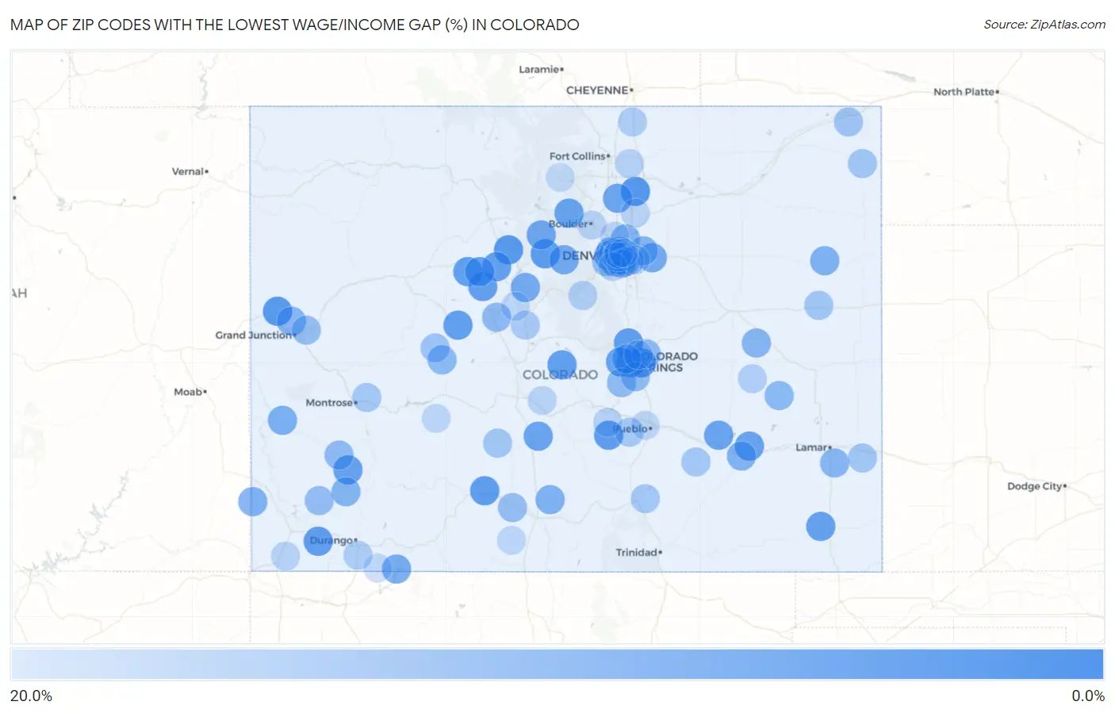
Task: Click the map title heading text
Action: pos(295,25)
